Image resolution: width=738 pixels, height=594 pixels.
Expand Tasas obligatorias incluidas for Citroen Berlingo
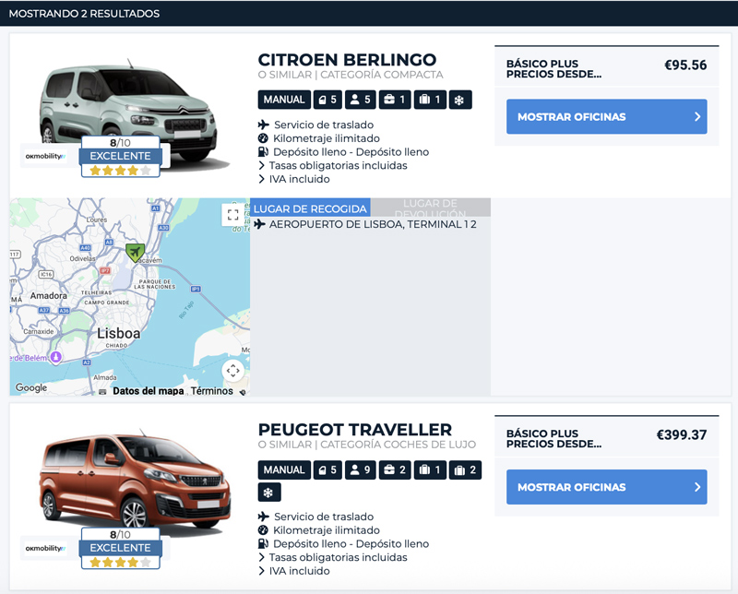tap(333, 166)
